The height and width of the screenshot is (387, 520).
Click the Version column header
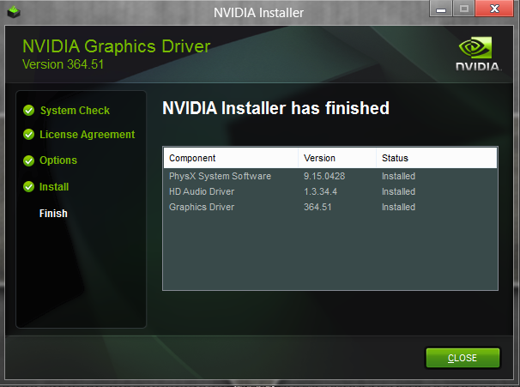coord(337,158)
